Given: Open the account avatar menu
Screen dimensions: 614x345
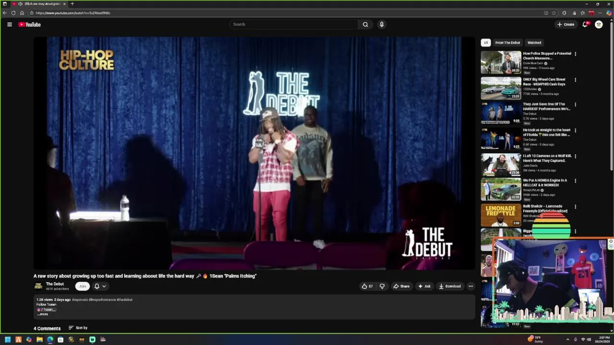Looking at the screenshot, I should [x=599, y=24].
